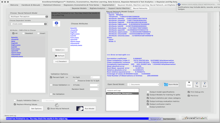The image size is (220, 123).
Task: Open the blue info Help icon
Action: coord(56,24)
